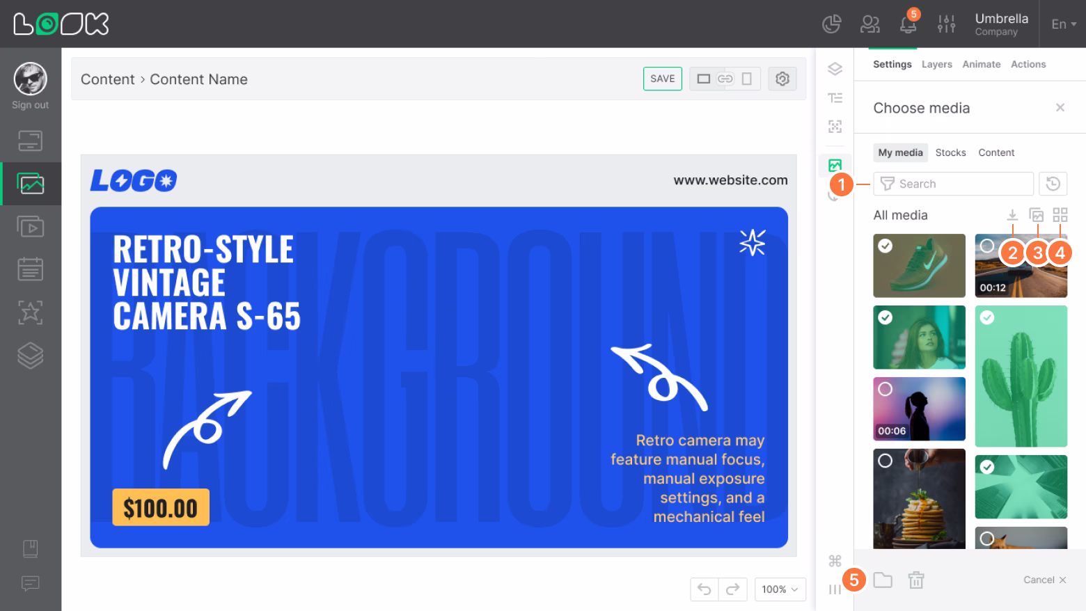Move selected media to folder icon

tap(883, 580)
